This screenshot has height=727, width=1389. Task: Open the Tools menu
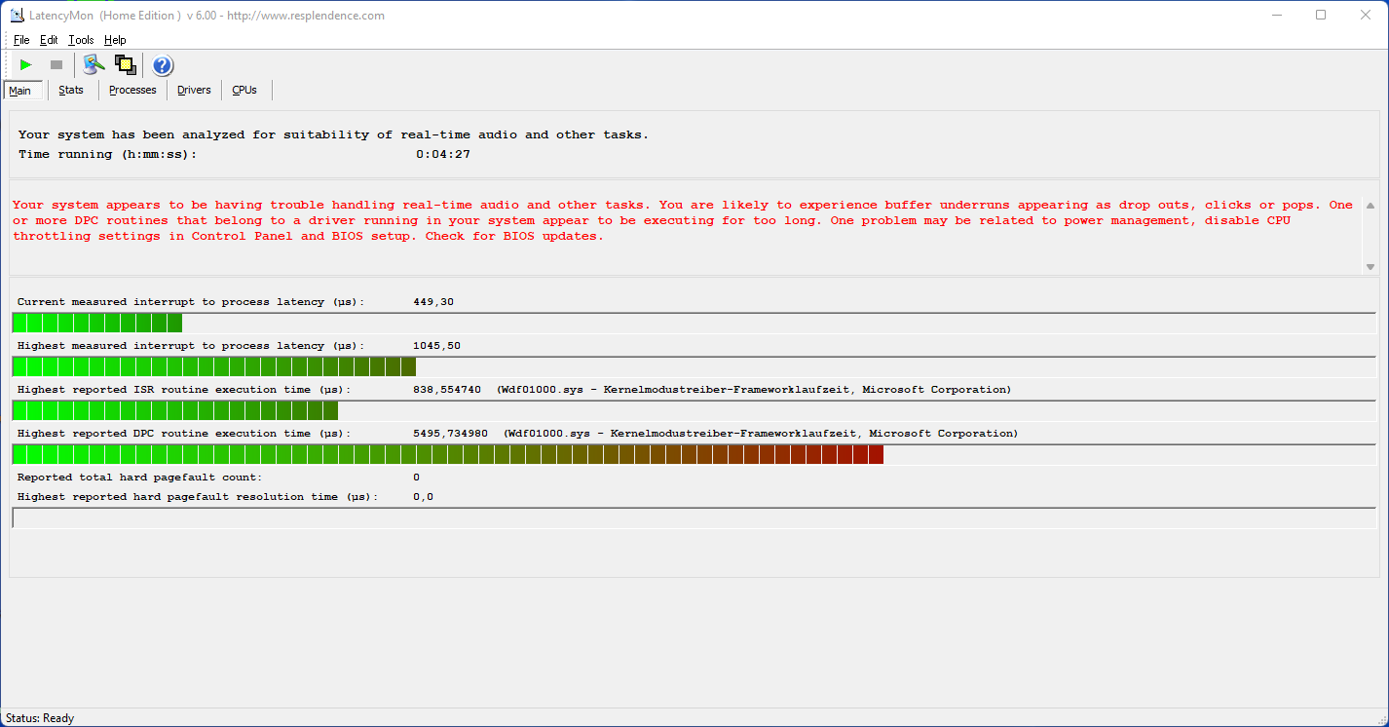coord(81,40)
